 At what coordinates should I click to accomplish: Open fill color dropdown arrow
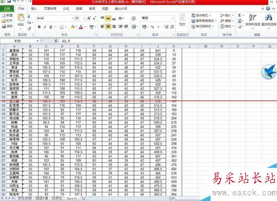(x=76, y=27)
